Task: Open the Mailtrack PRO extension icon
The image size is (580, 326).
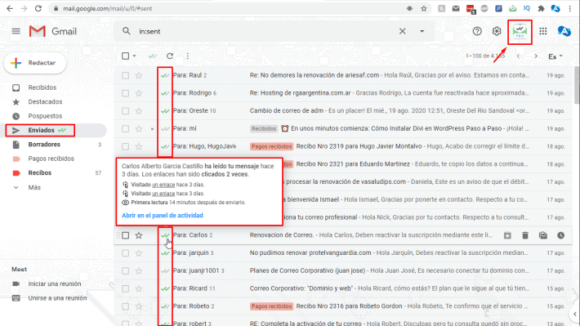Action: (520, 32)
